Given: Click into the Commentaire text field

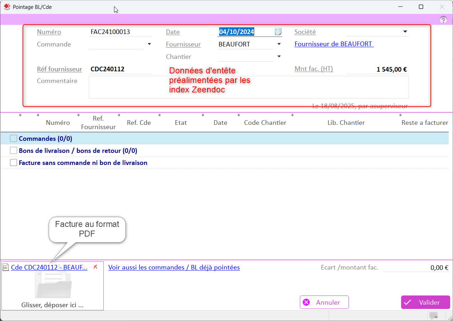Looking at the screenshot, I should click(x=248, y=87).
